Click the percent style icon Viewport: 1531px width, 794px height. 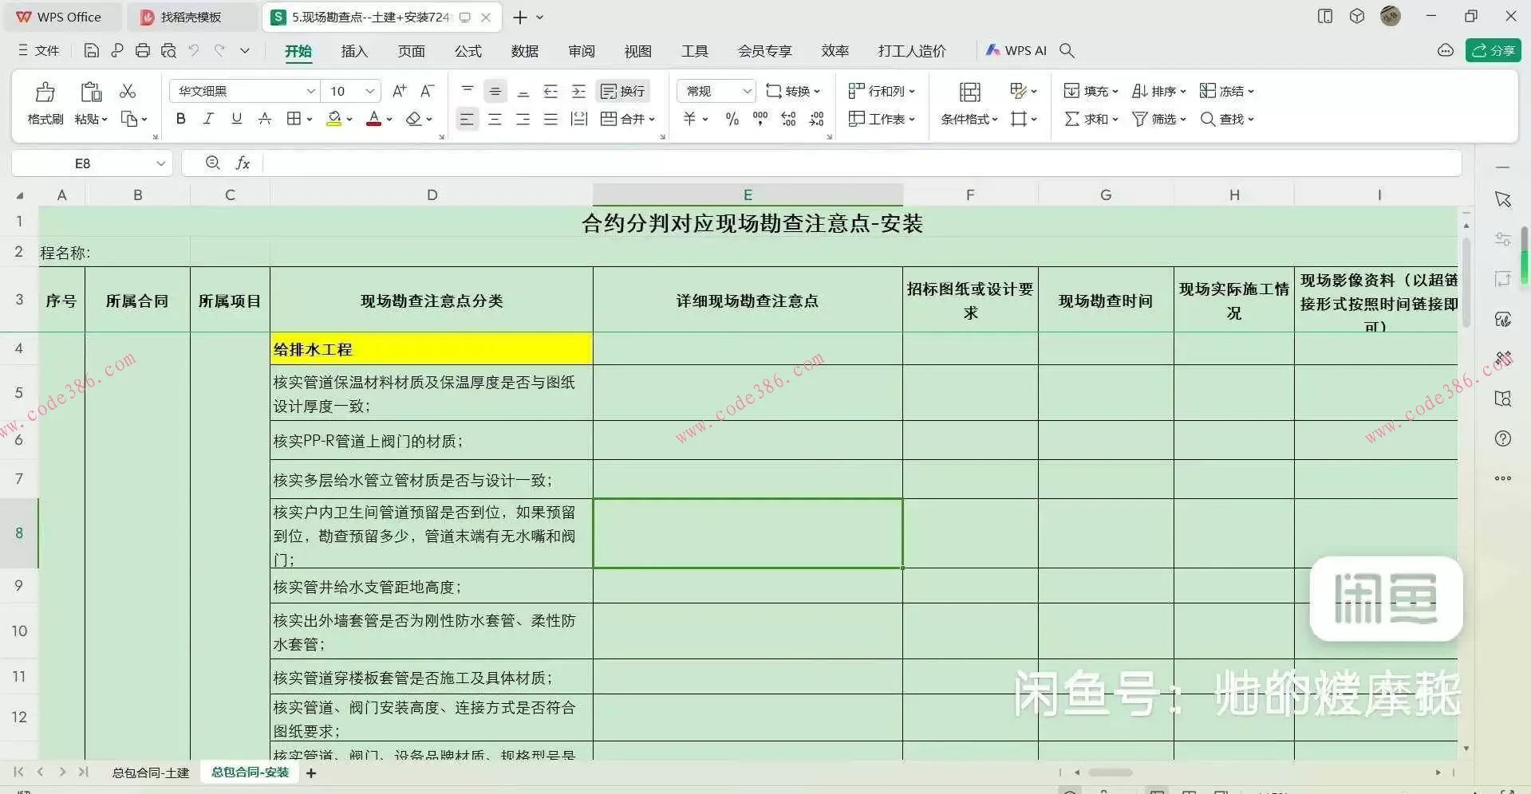(x=732, y=119)
